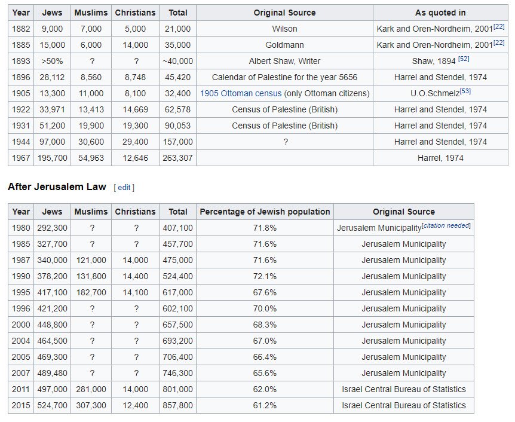This screenshot has width=515, height=422.
Task: Open citation 53 next to U.O.Schmelz
Action: (465, 91)
